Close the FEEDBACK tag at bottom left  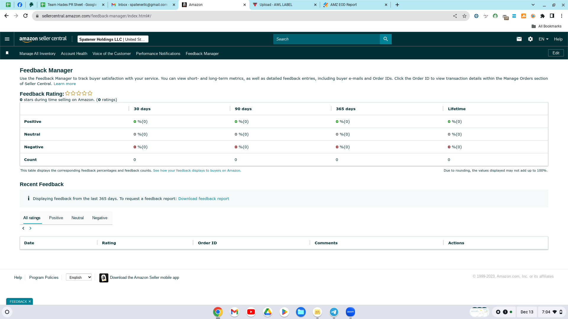coord(30,302)
